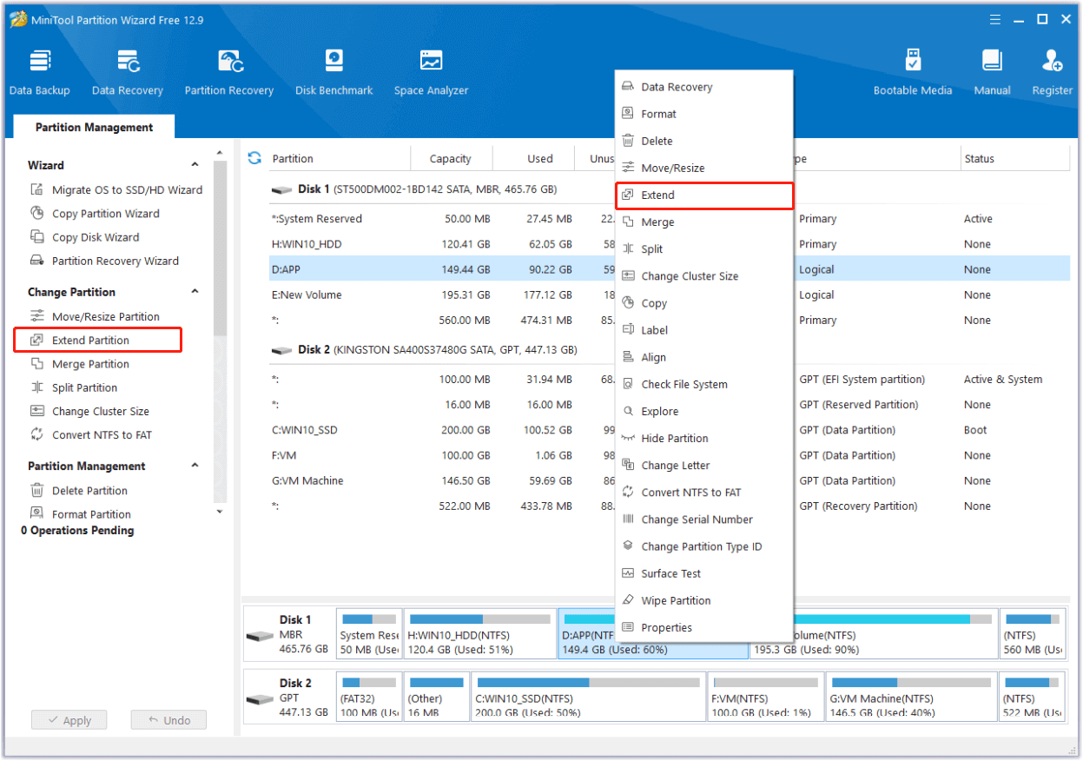The height and width of the screenshot is (761, 1083).
Task: Select F:VM partition row
Action: click(669, 455)
